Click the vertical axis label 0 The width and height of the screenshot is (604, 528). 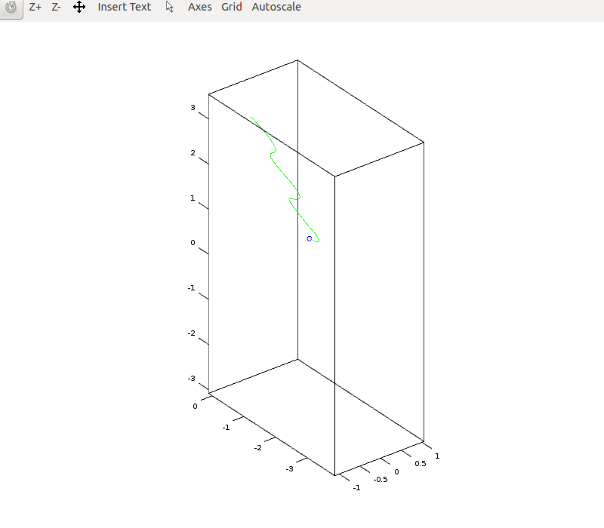click(193, 243)
